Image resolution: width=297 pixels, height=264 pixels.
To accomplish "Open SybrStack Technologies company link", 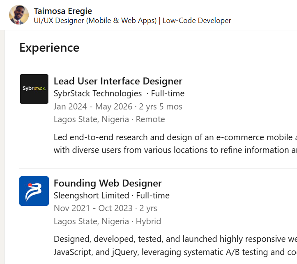I will (97, 93).
